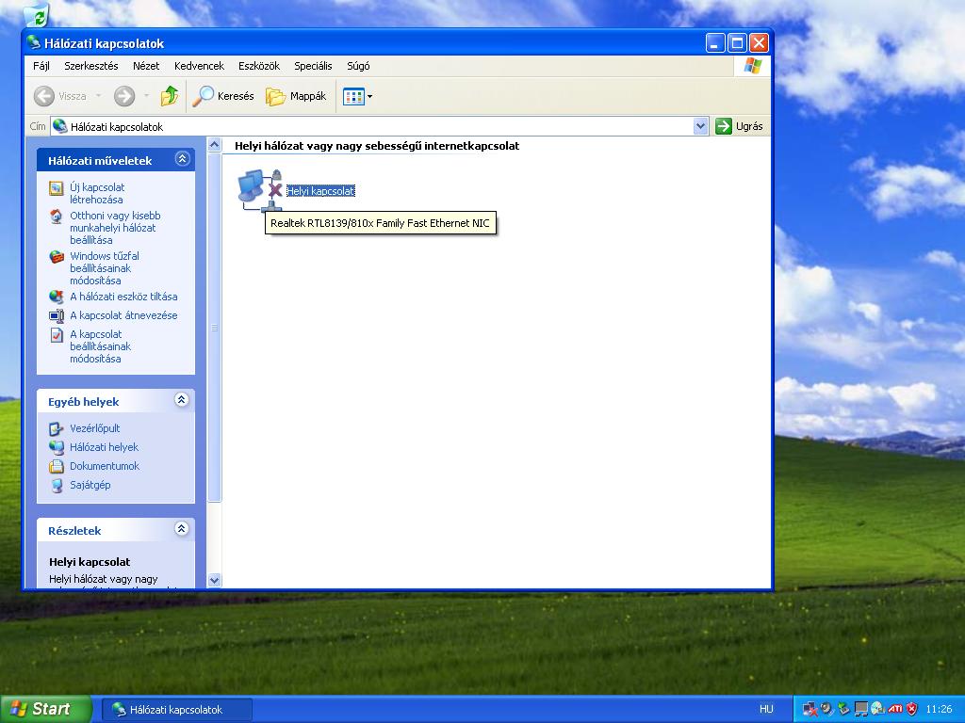The width and height of the screenshot is (965, 723).
Task: Open Sajátgép link in sidebar
Action: [90, 485]
